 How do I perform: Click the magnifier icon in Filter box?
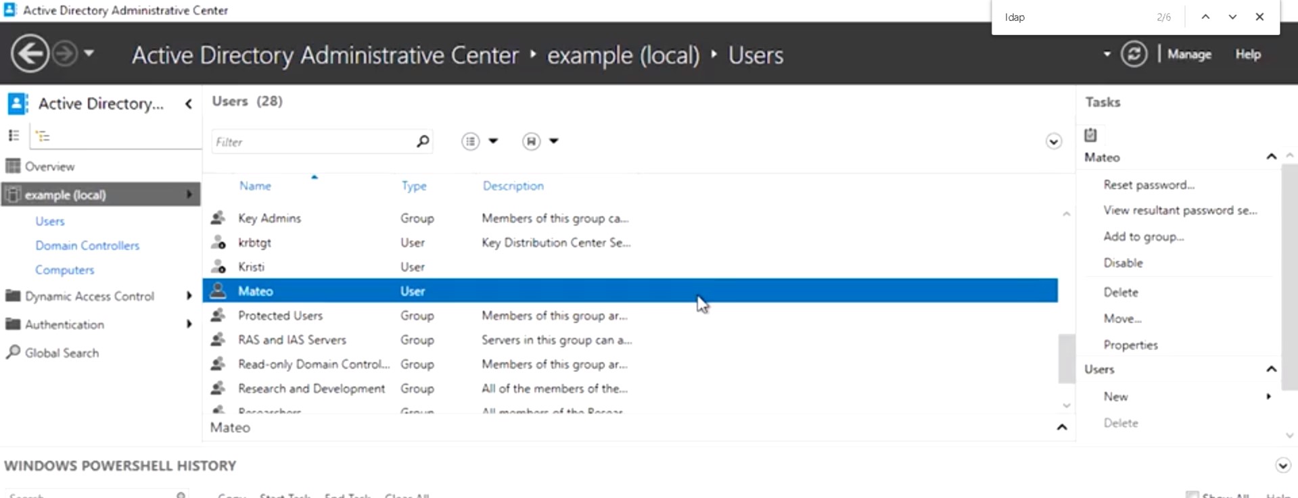coord(423,141)
